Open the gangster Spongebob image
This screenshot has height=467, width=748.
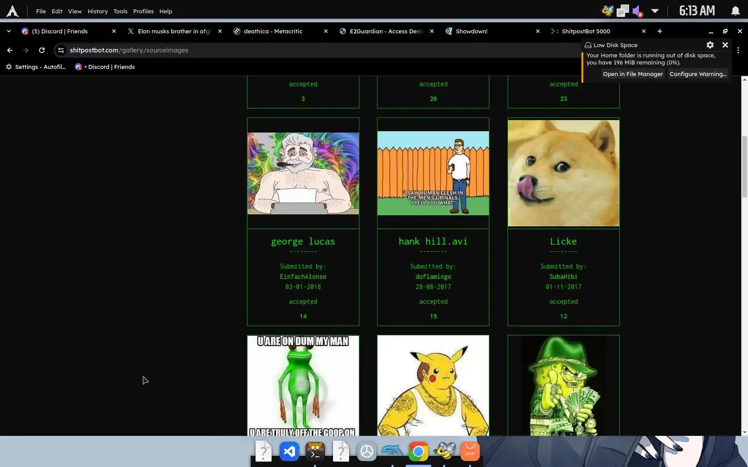pos(564,386)
